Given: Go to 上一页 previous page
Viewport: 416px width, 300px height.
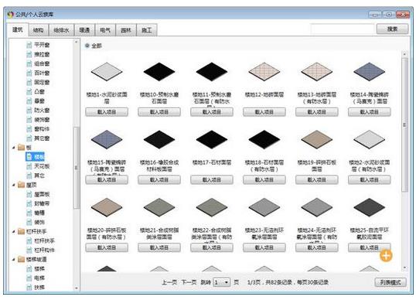Looking at the screenshot, I should pyautogui.click(x=169, y=282).
